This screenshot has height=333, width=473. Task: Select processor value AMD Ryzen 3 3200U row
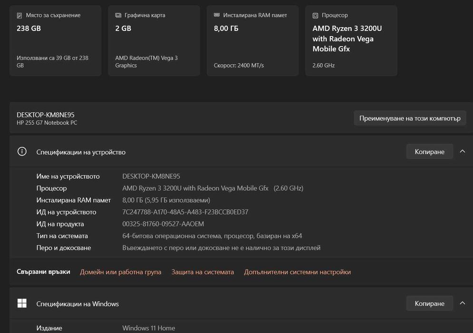pos(213,188)
